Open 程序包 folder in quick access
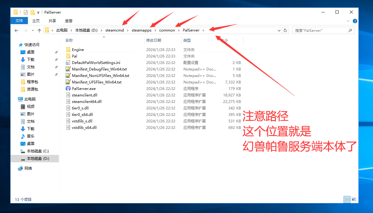The height and width of the screenshot is (213, 373). [33, 82]
